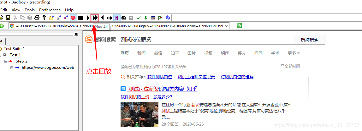This screenshot has width=362, height=131.
Task: Open the 测试工程师岗位职责 related link
Action: point(197,77)
